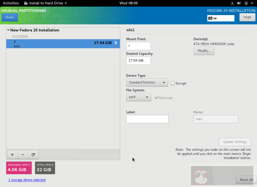Click the Label input field
This screenshot has width=257, height=187.
pos(147,119)
